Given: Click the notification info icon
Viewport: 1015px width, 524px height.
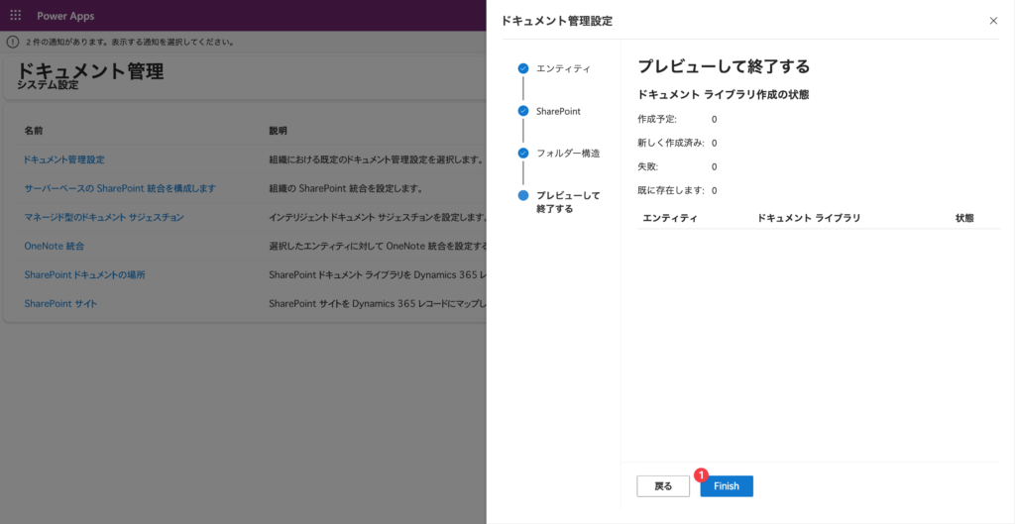Looking at the screenshot, I should click(x=12, y=43).
